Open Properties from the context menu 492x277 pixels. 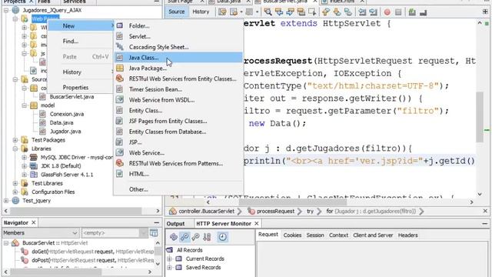tap(80, 87)
